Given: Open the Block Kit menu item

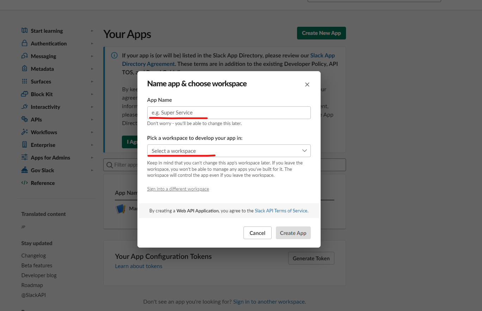Looking at the screenshot, I should 42,94.
